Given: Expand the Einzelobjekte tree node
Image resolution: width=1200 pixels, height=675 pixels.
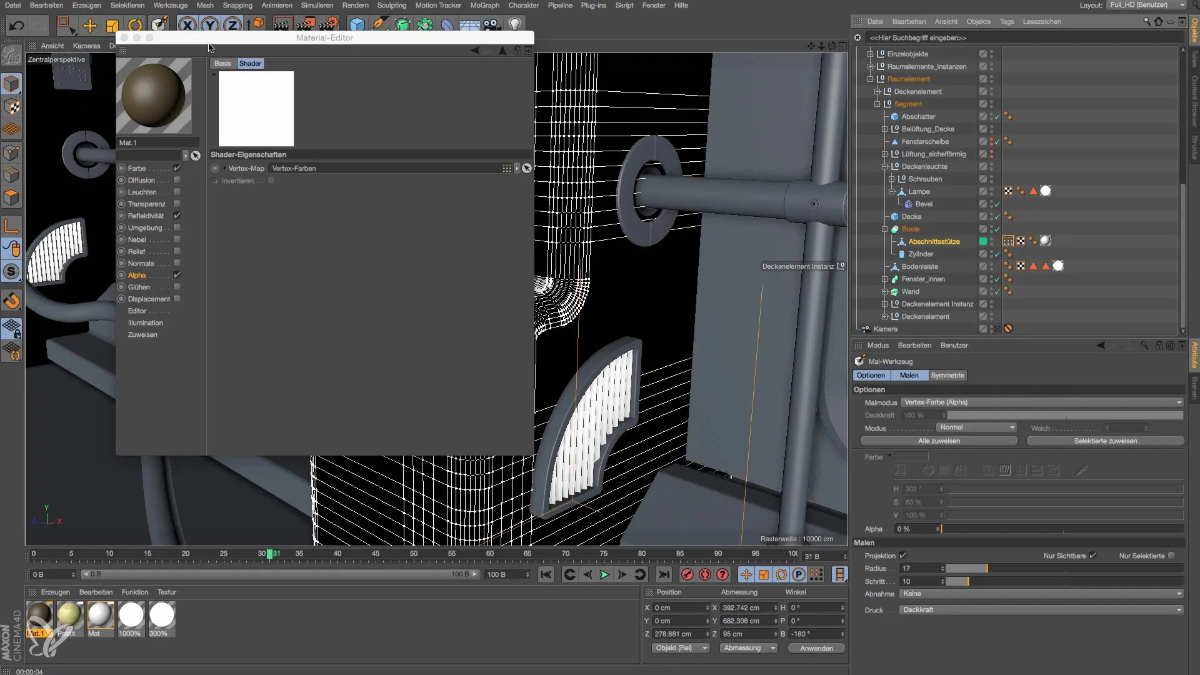Looking at the screenshot, I should (870, 54).
